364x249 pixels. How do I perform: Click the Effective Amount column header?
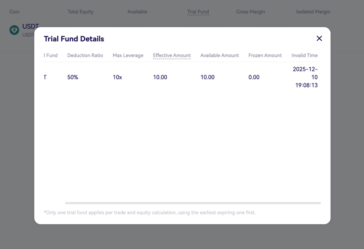[172, 55]
